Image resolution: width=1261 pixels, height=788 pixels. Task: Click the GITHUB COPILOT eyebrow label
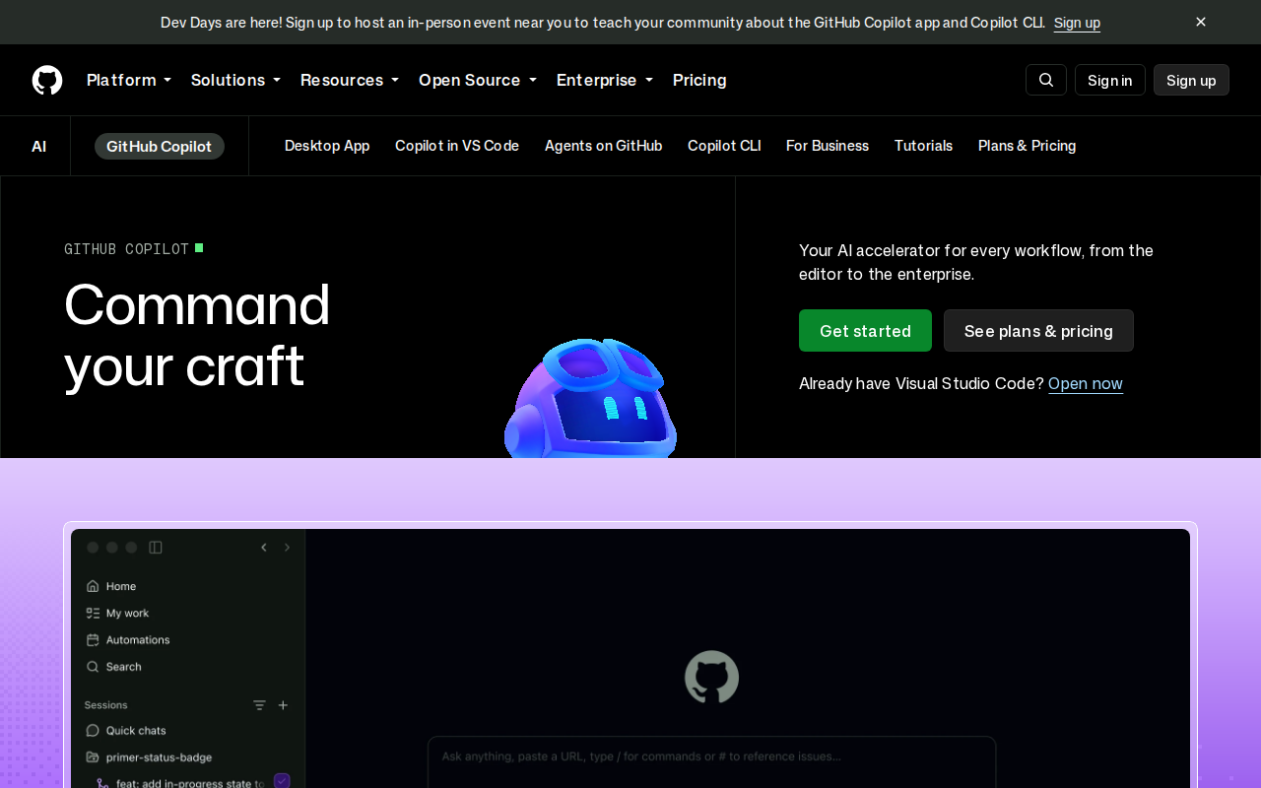[x=126, y=249]
